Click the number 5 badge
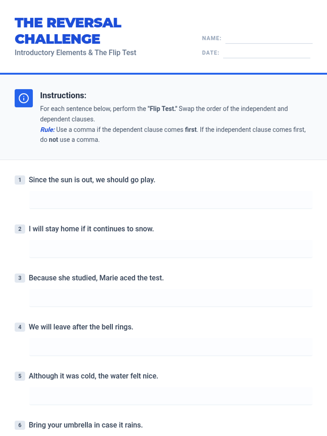The height and width of the screenshot is (436, 327). click(20, 376)
